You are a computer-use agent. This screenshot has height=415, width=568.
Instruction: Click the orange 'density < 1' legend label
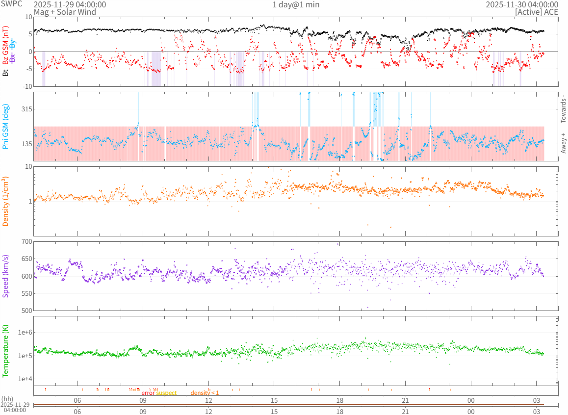(x=205, y=393)
